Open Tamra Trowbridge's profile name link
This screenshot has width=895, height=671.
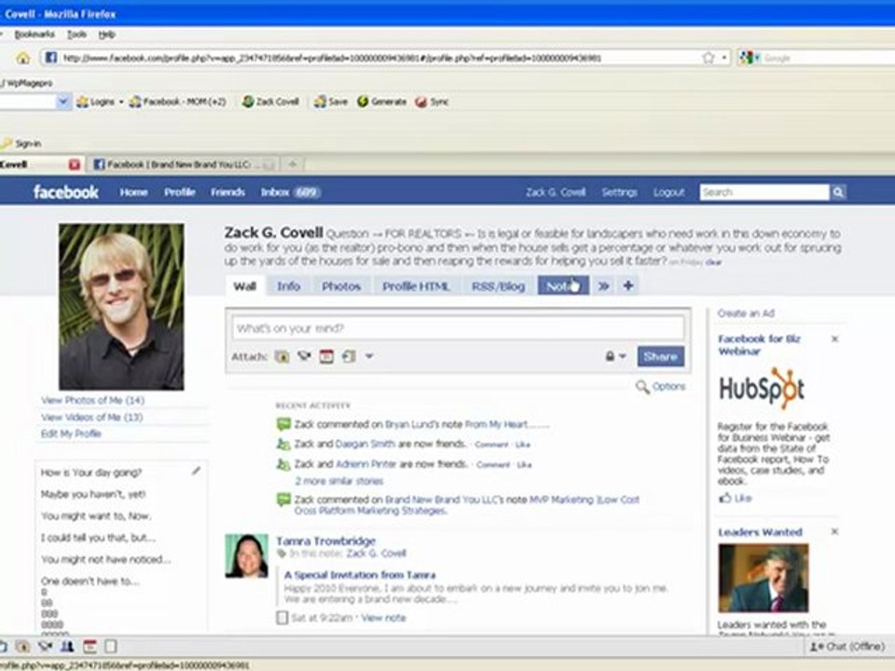[326, 541]
